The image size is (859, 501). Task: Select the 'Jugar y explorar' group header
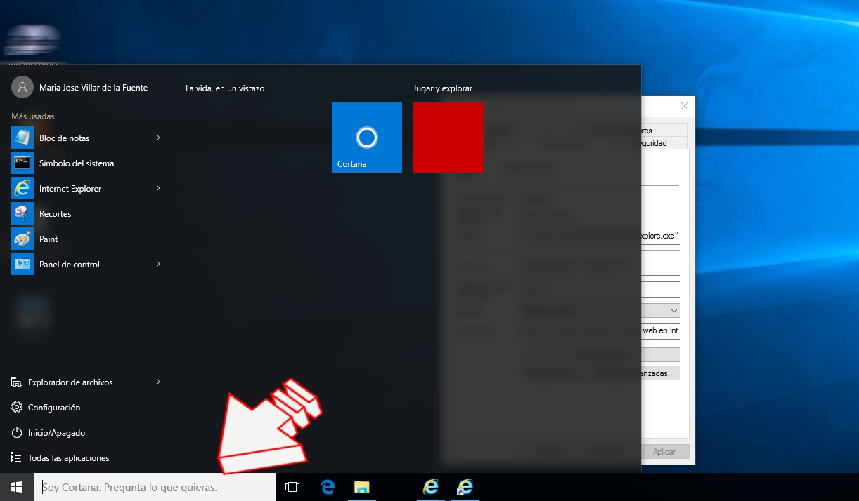coord(443,88)
